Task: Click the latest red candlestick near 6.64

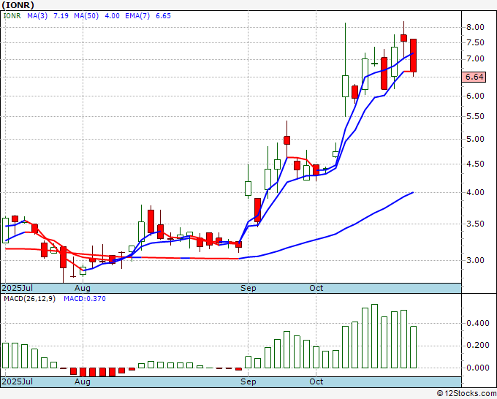Action: click(x=413, y=56)
